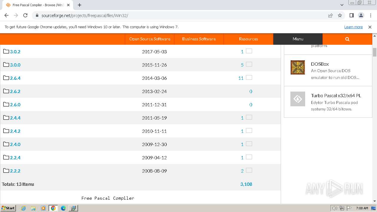Open the Resources menu

point(248,39)
